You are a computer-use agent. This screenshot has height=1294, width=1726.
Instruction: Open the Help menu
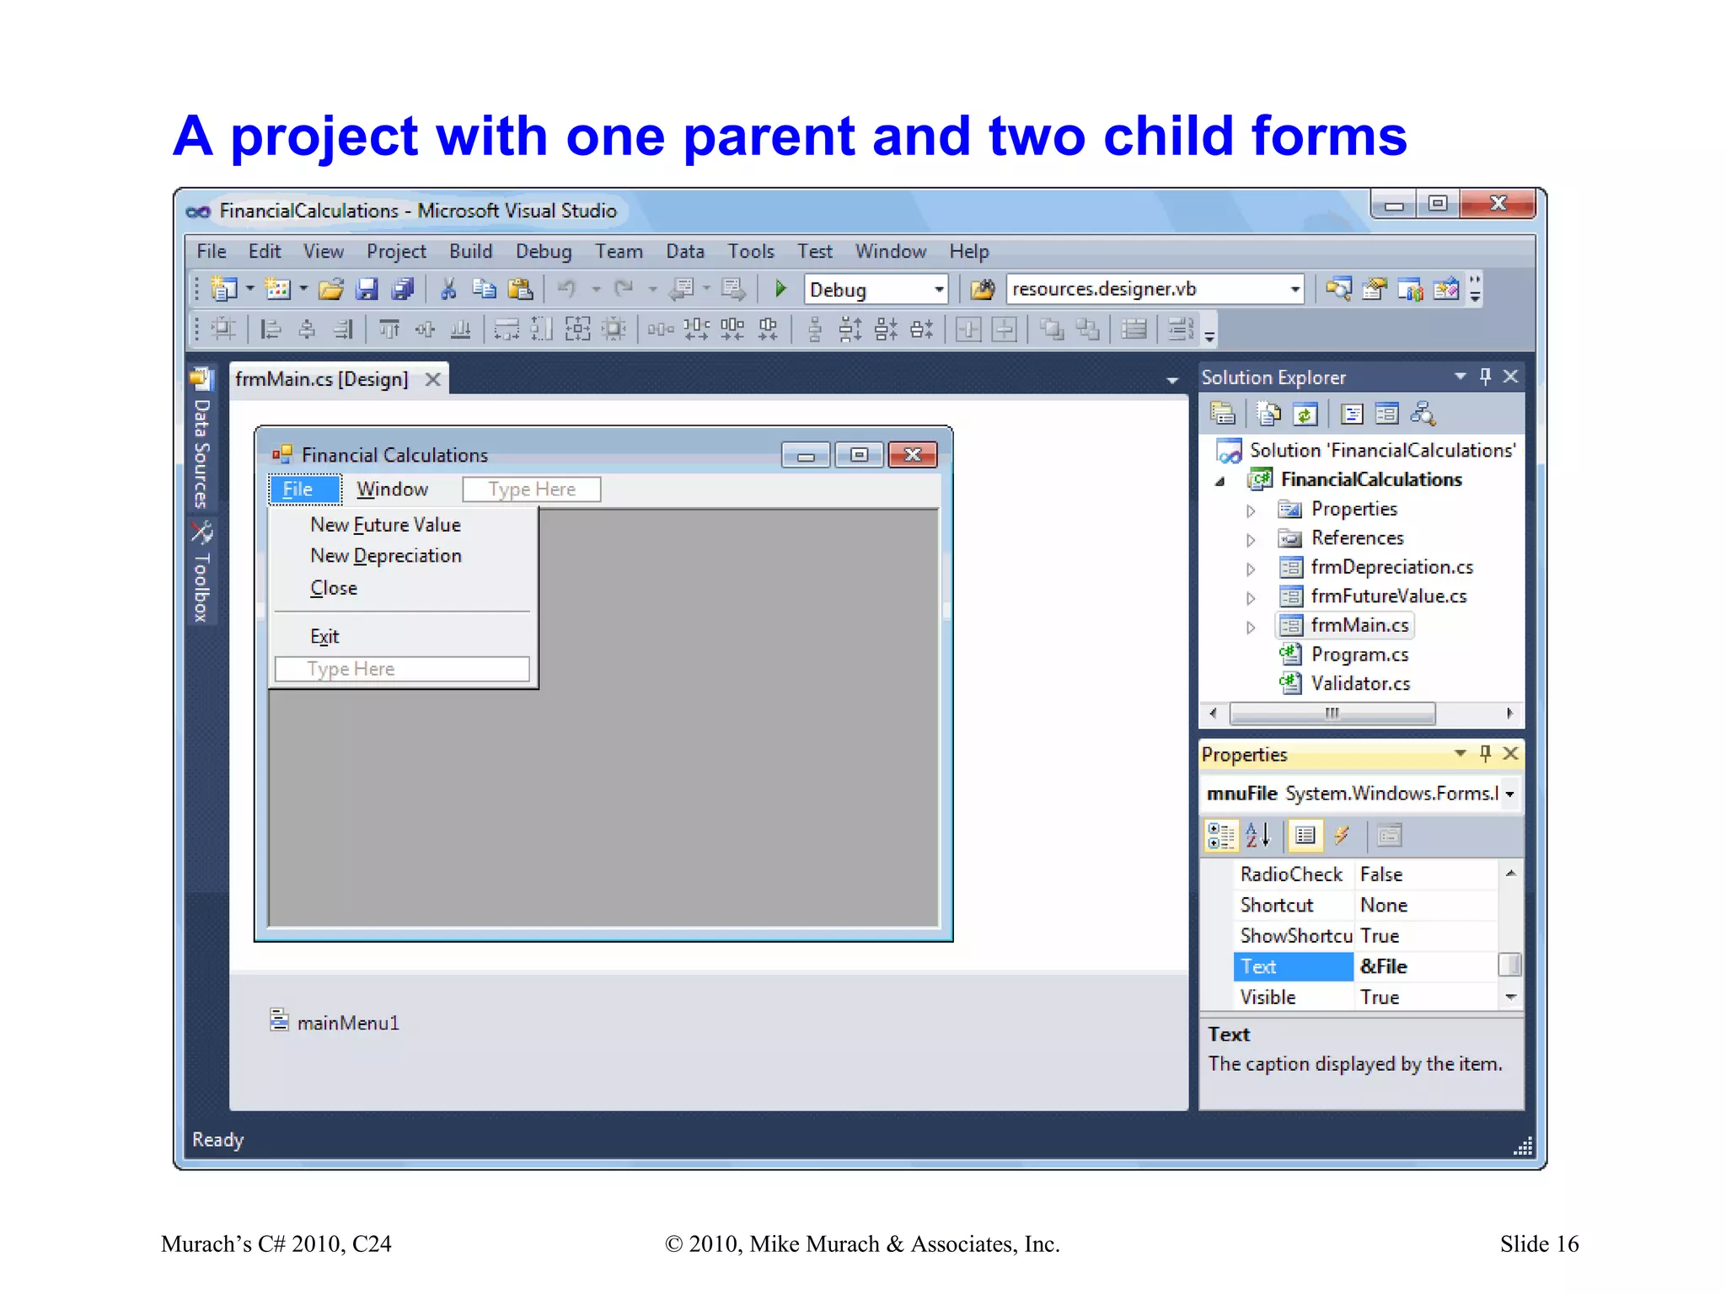tap(969, 251)
